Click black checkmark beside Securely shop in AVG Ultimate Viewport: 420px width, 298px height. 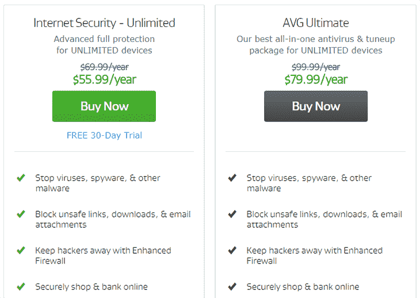click(232, 286)
